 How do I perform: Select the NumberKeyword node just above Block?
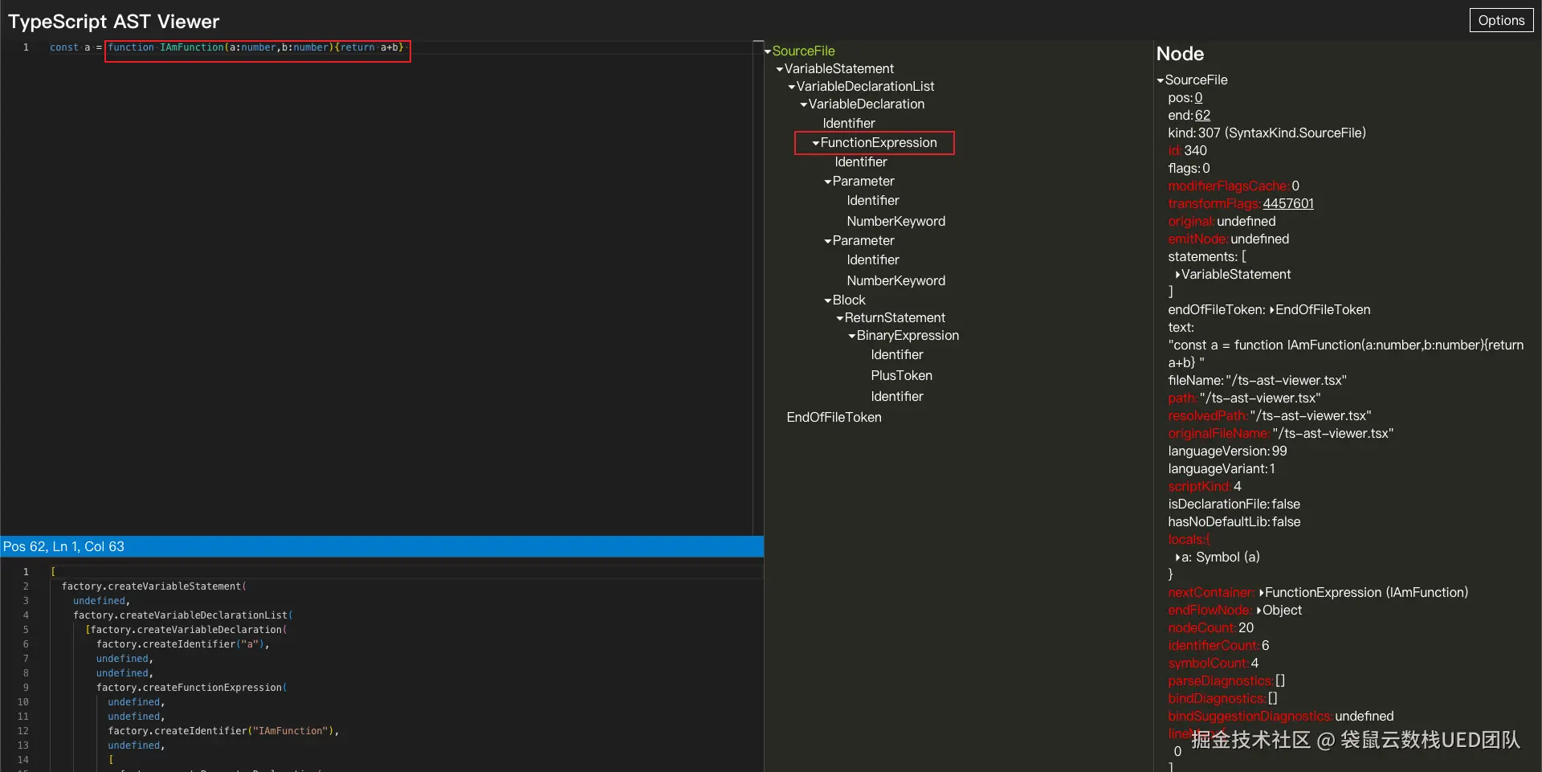coord(896,280)
